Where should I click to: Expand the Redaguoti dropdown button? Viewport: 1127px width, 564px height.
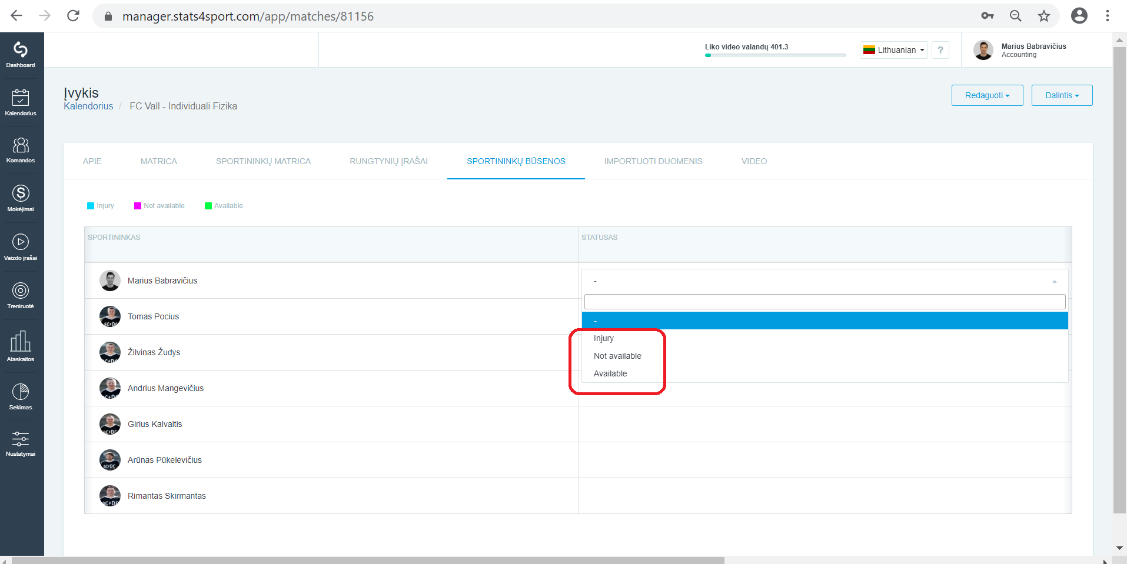988,95
